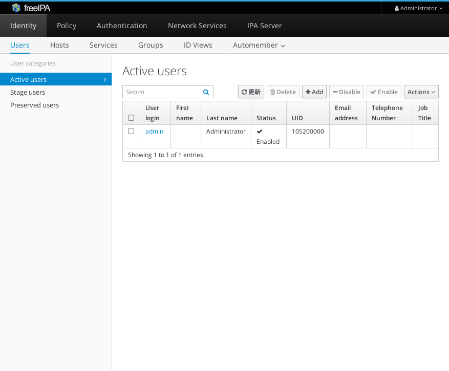Click the user icon beside Administrator
The width and height of the screenshot is (449, 371).
click(x=397, y=8)
